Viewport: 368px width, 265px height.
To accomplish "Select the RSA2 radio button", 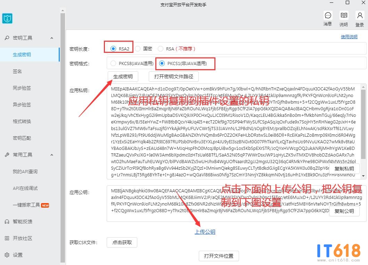I will pyautogui.click(x=113, y=49).
